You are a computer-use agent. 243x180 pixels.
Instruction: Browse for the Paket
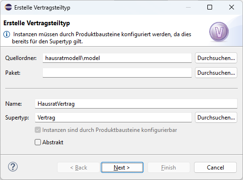pos(216,73)
